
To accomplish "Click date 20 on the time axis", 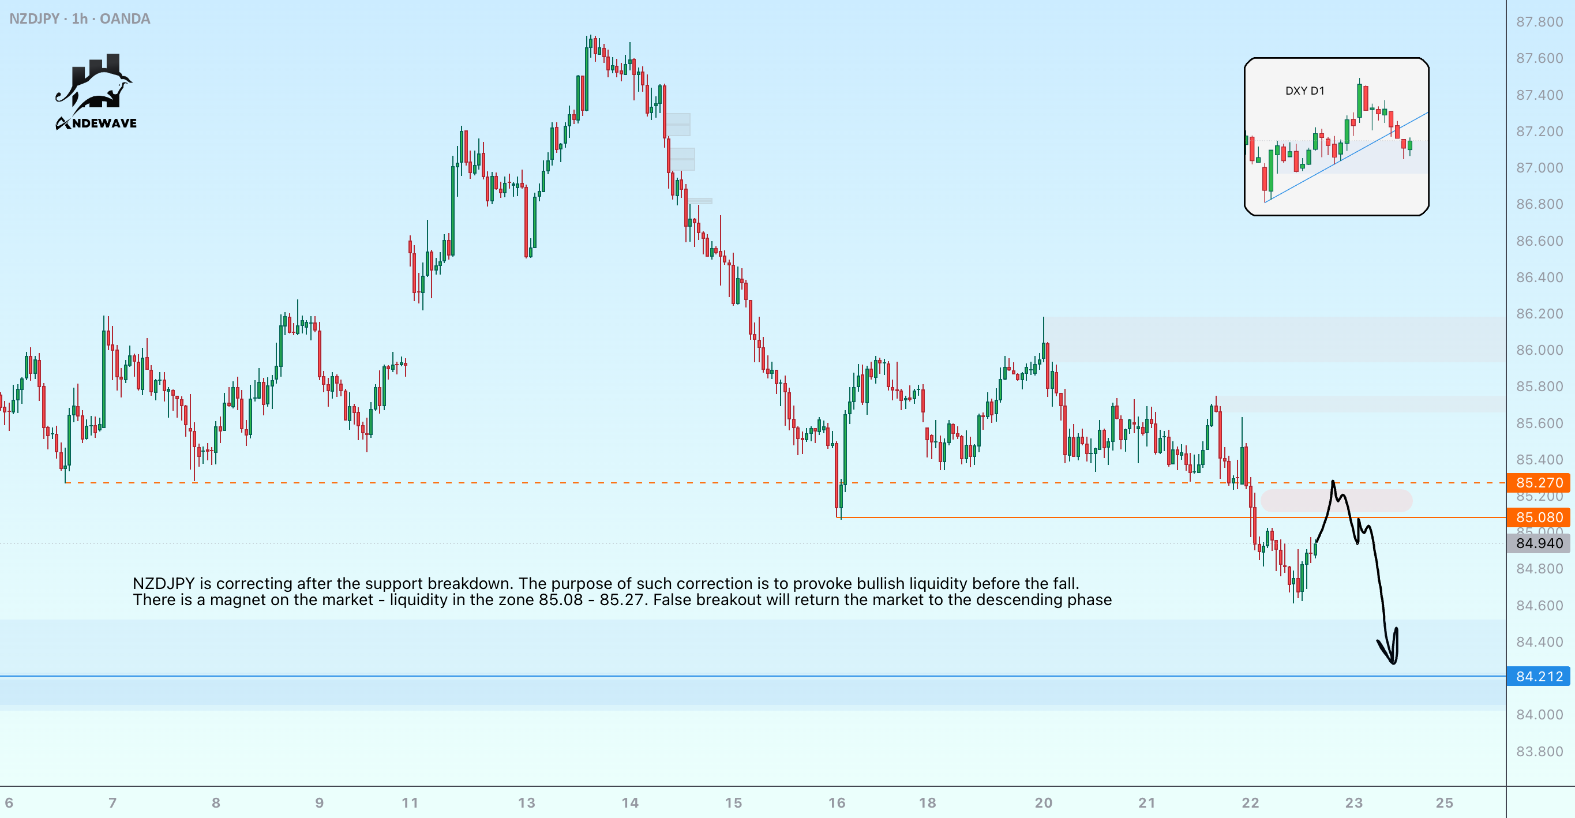I will coord(1044,803).
